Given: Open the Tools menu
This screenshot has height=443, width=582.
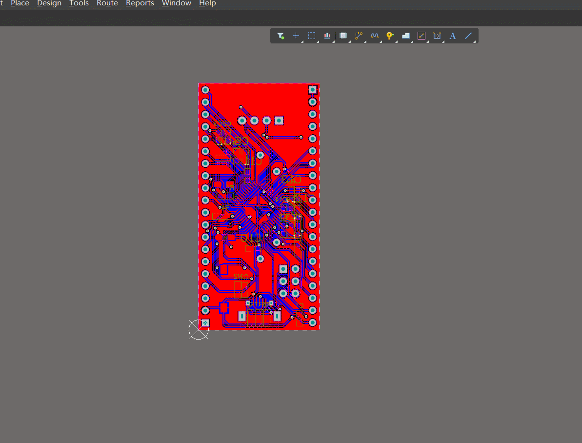Looking at the screenshot, I should (x=79, y=3).
